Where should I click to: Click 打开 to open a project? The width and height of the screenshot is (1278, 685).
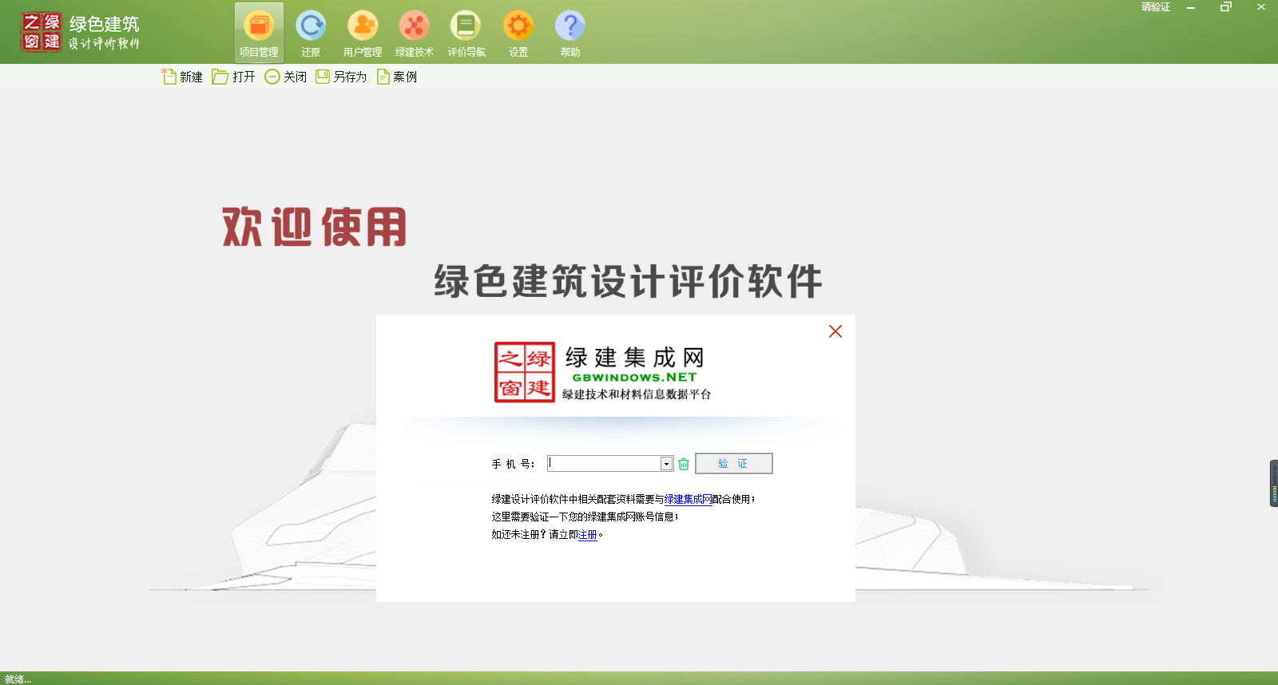point(234,77)
